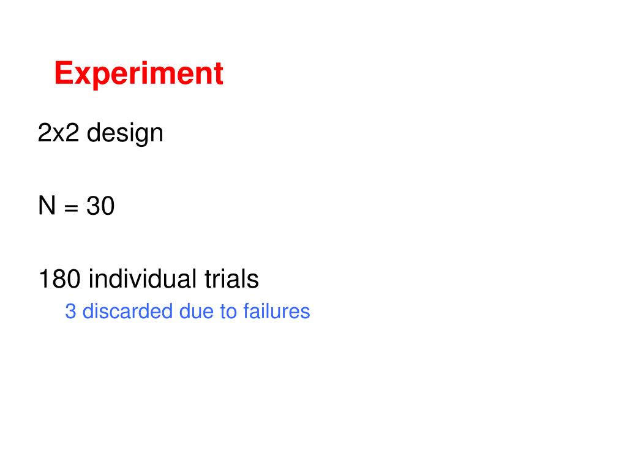The image size is (627, 470).
Task: Click the red Experiment title
Action: tap(139, 74)
